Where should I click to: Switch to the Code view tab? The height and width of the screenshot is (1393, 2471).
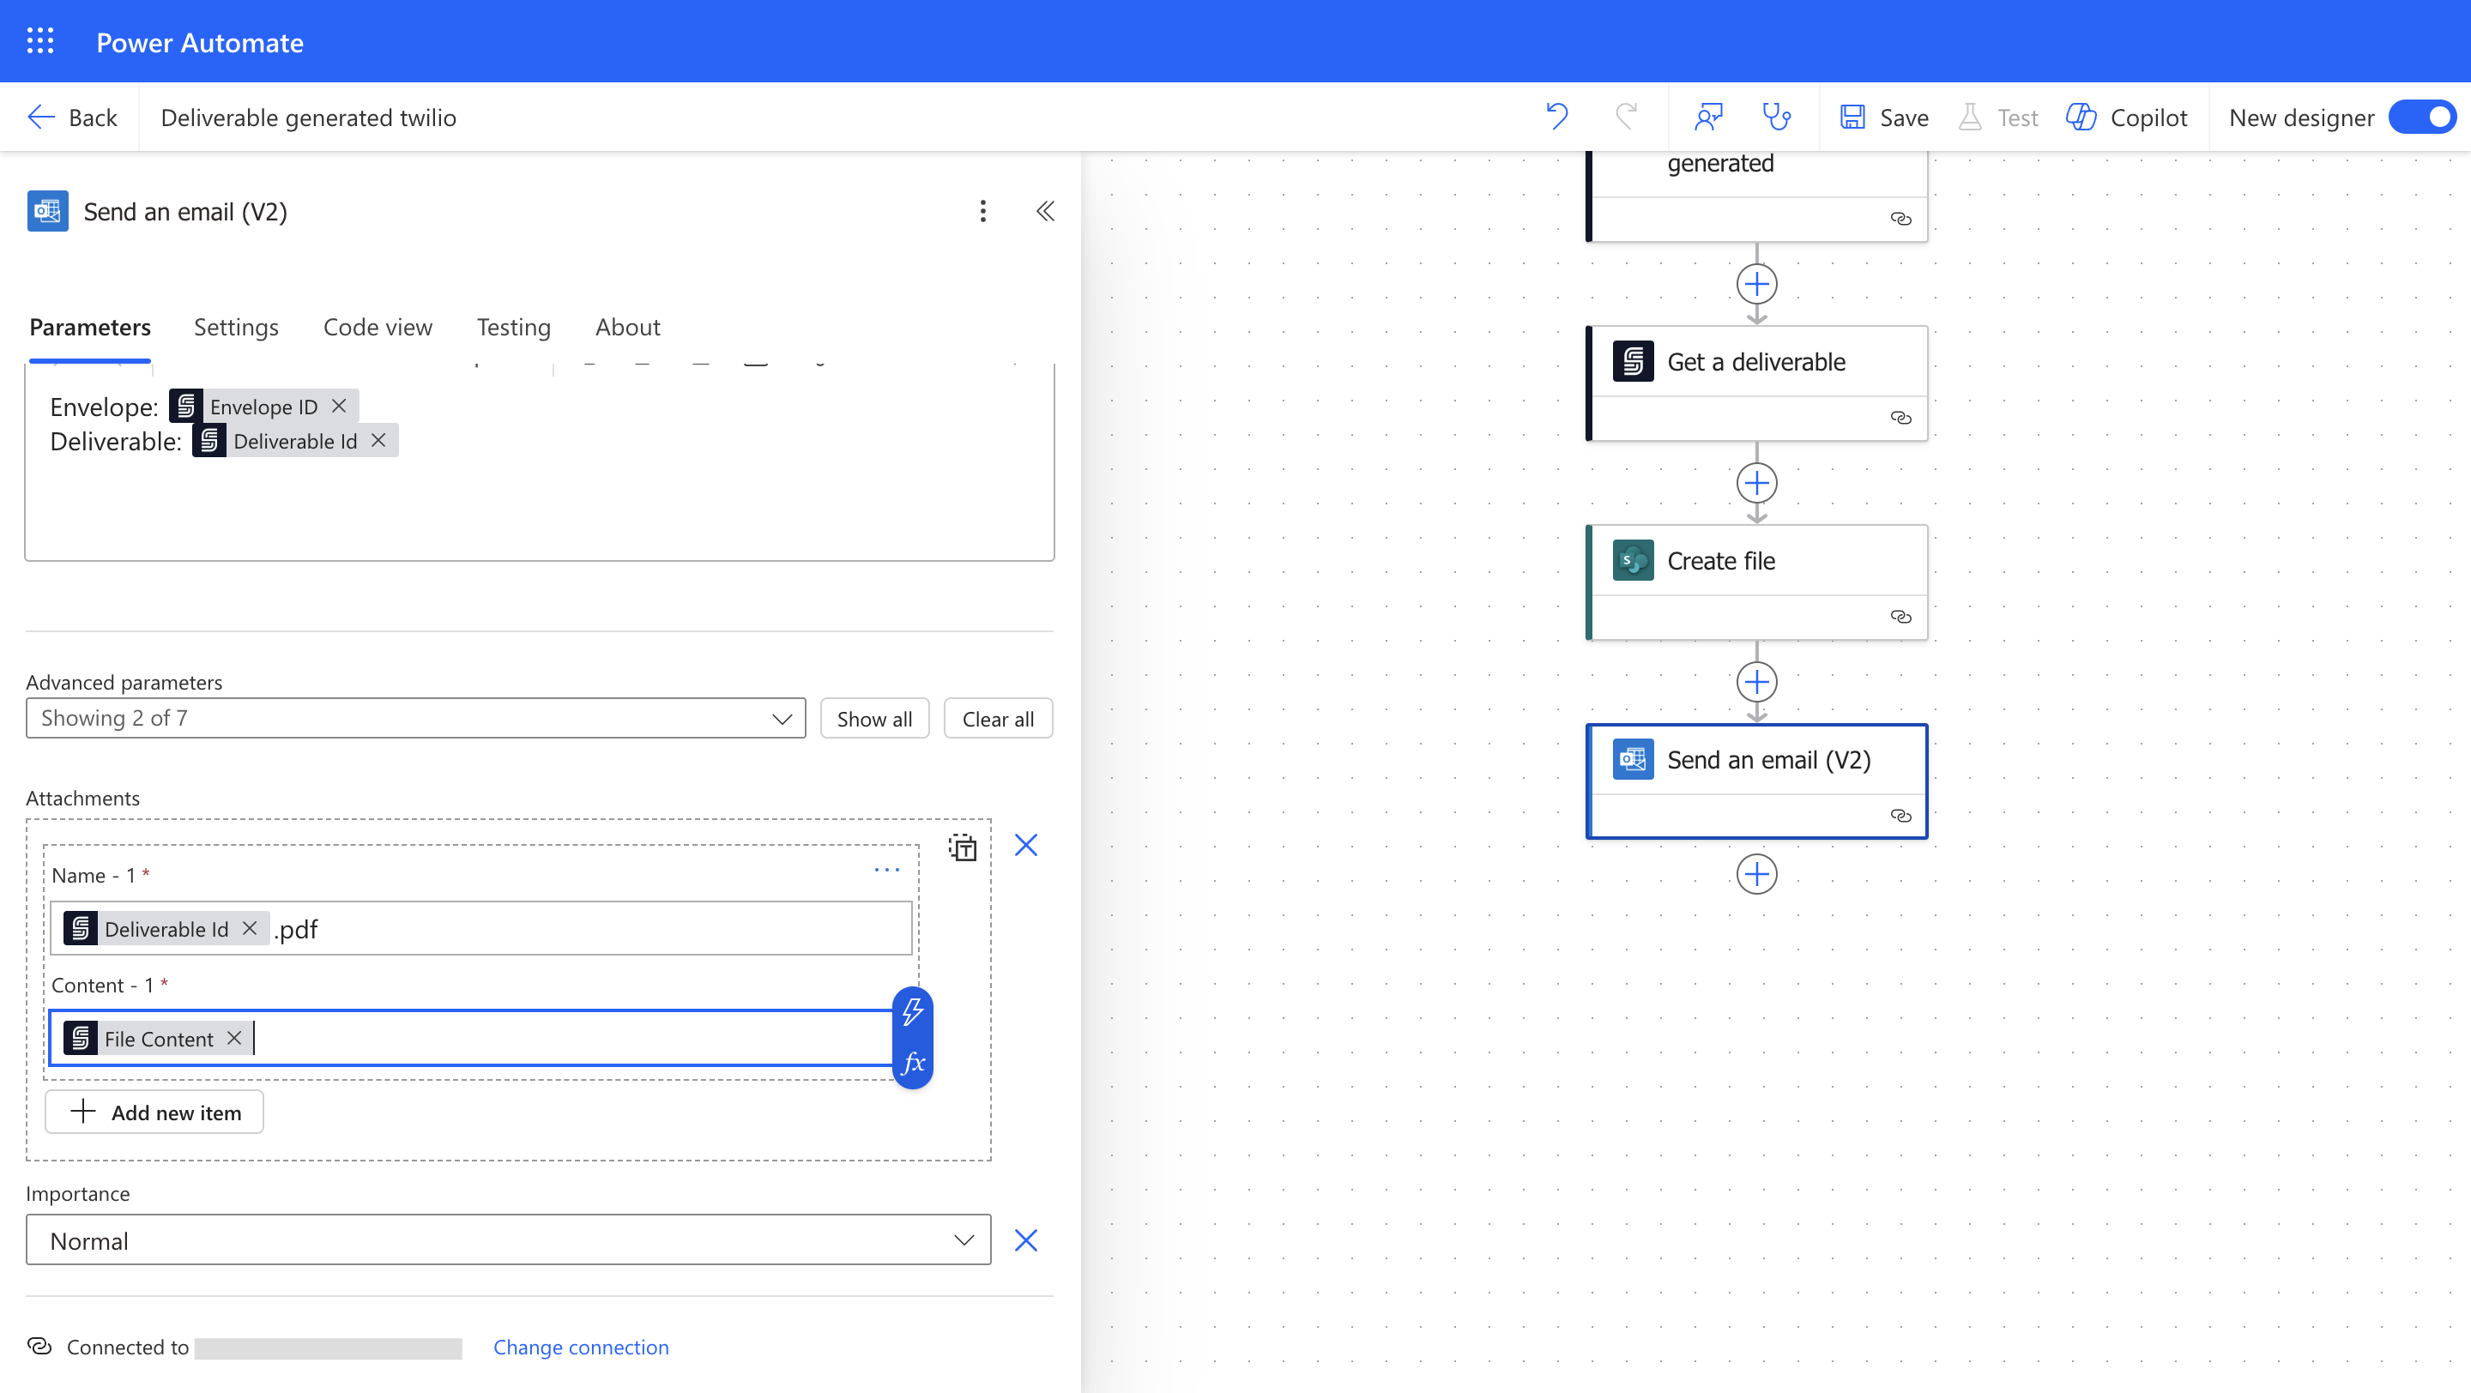(377, 327)
